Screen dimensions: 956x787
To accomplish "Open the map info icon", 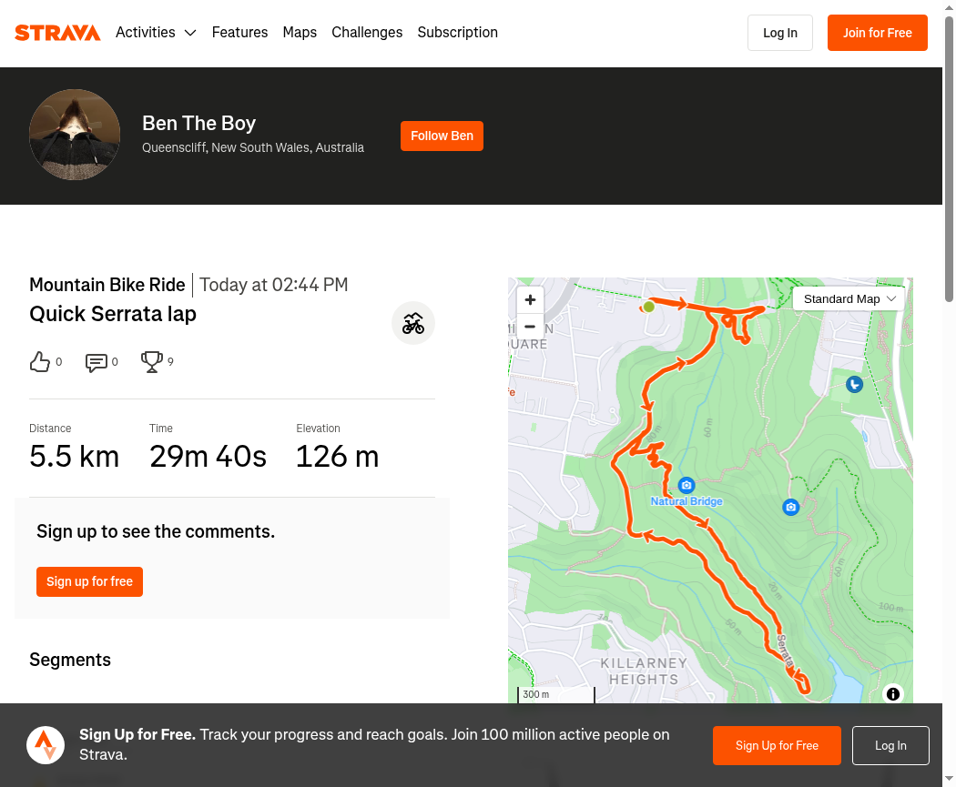I will (892, 694).
